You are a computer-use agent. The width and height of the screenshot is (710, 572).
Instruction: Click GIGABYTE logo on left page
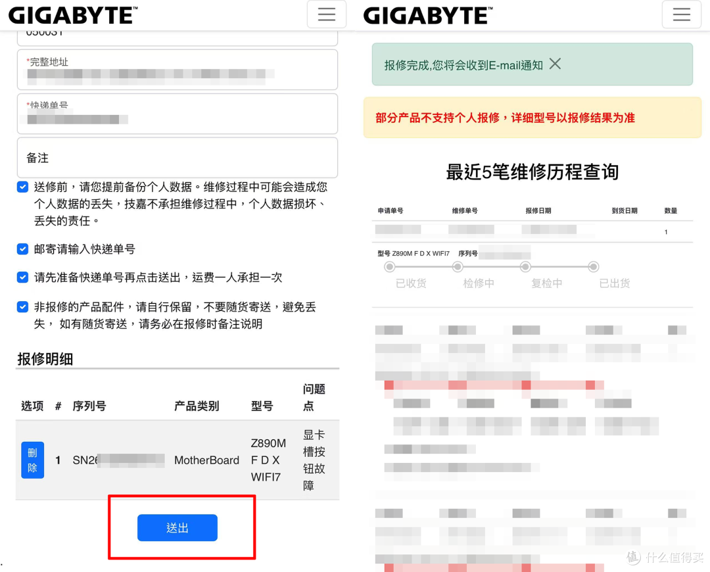pos(73,15)
